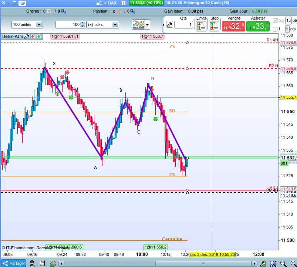Click the 100 ticks value field
This screenshot has height=267, width=297.
68,25
